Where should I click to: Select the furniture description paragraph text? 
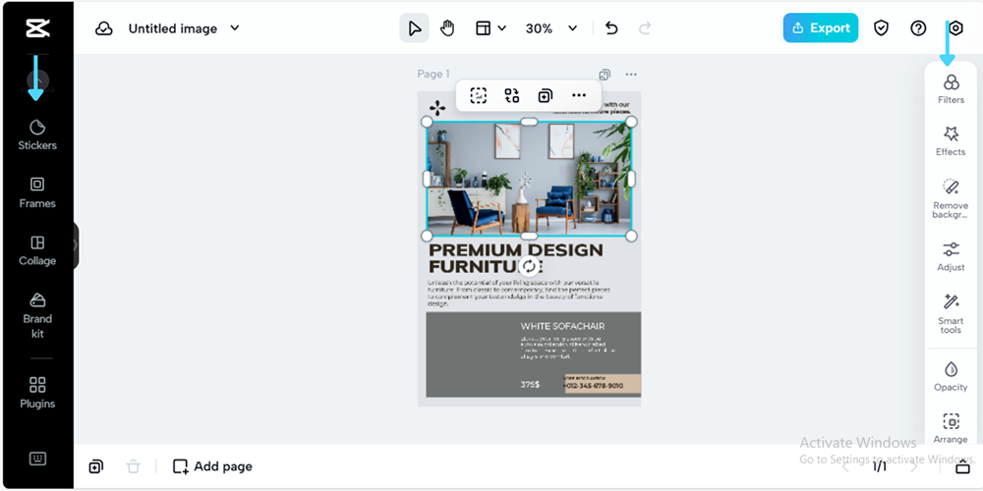[518, 293]
